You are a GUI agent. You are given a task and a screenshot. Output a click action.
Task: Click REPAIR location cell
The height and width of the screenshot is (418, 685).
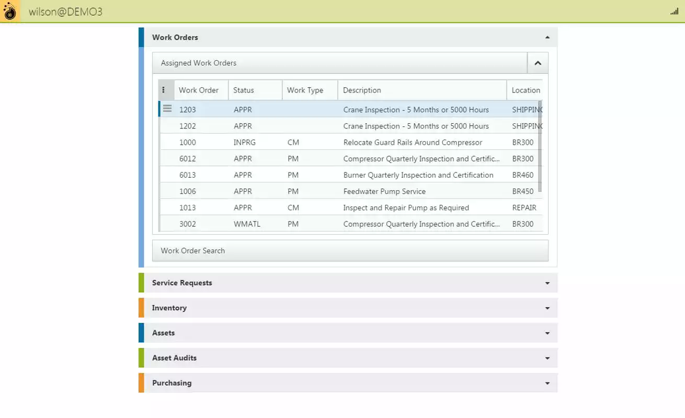pyautogui.click(x=524, y=207)
